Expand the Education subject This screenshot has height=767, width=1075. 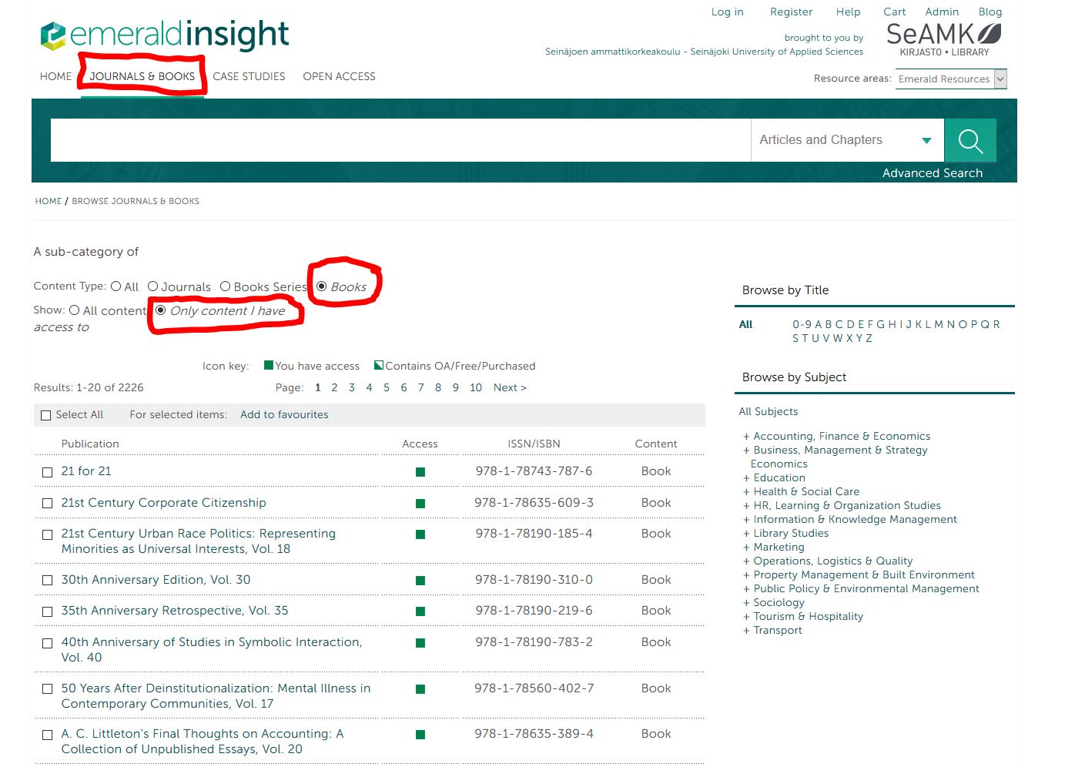pyautogui.click(x=746, y=478)
